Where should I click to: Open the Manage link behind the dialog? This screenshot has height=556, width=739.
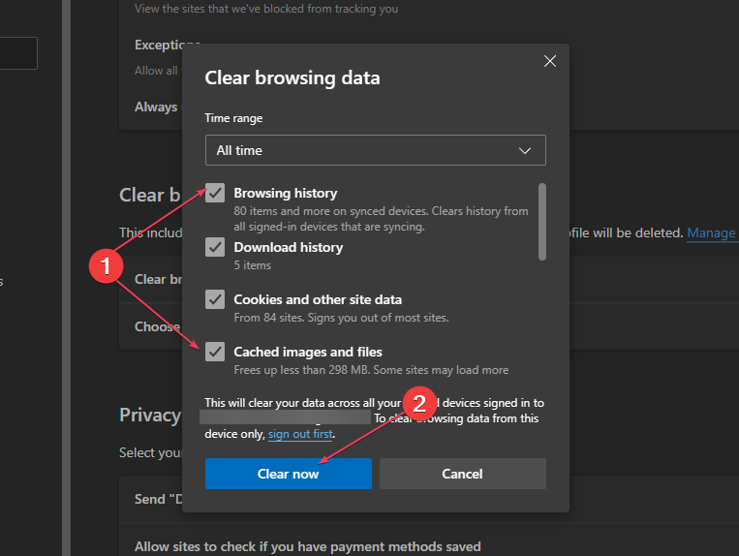(712, 232)
